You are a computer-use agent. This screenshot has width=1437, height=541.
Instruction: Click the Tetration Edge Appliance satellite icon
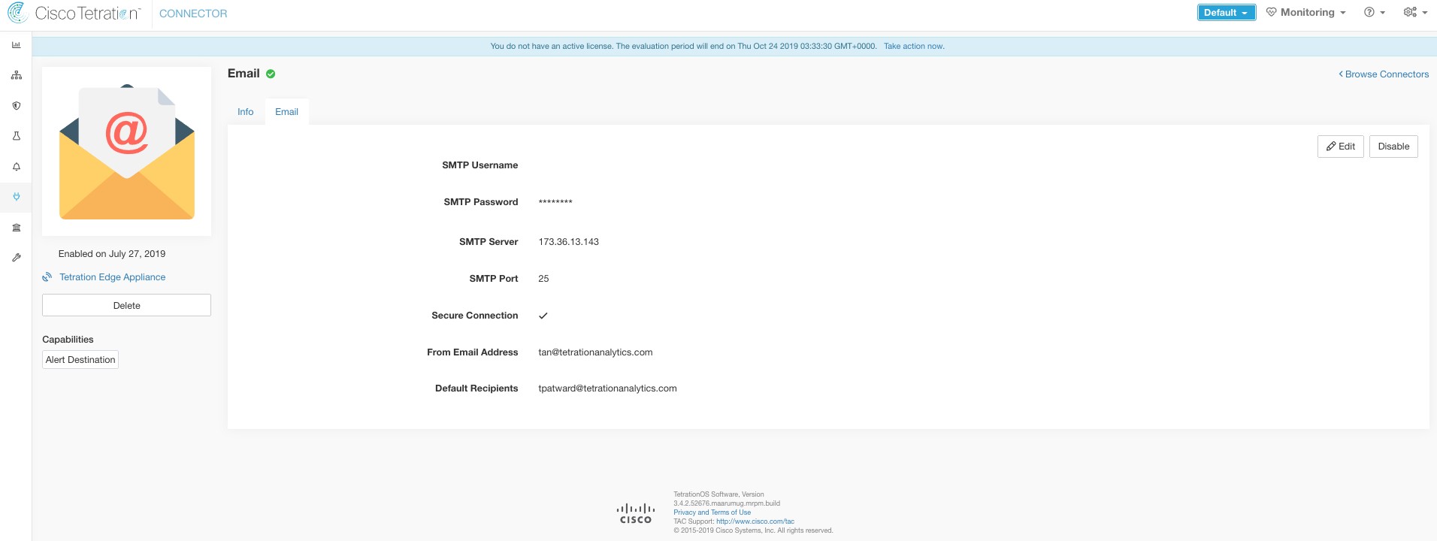(47, 277)
